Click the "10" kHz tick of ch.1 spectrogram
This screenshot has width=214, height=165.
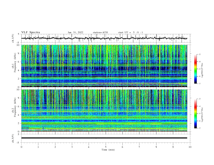pos(18,45)
